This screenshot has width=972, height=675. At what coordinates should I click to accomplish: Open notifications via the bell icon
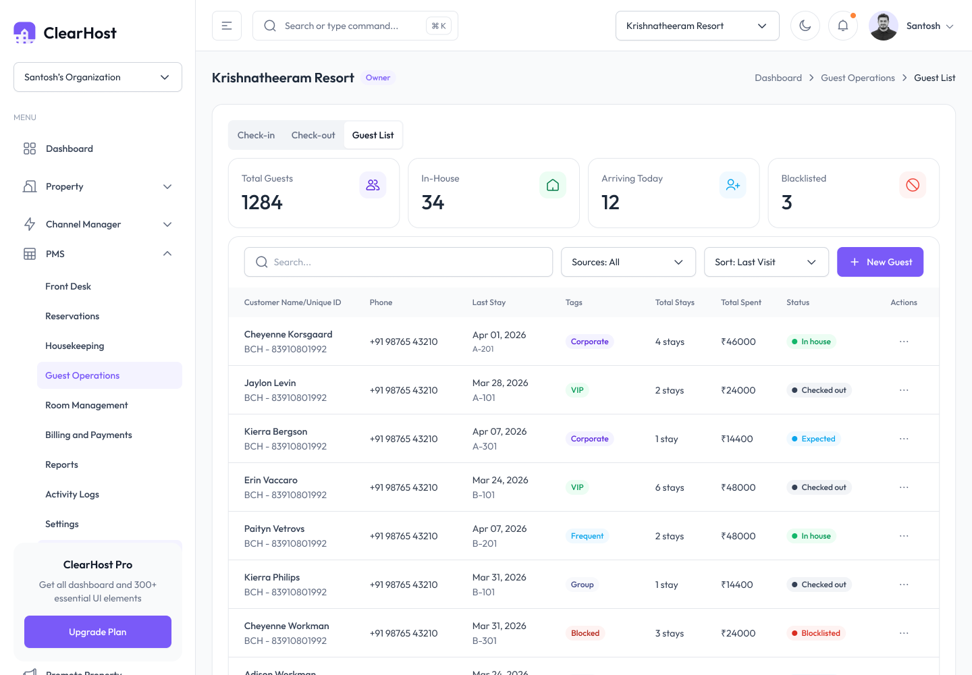843,26
